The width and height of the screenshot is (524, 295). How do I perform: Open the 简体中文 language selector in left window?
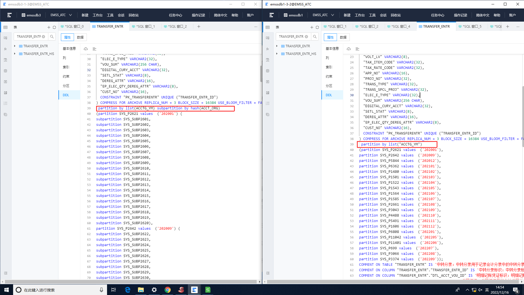pos(221,15)
